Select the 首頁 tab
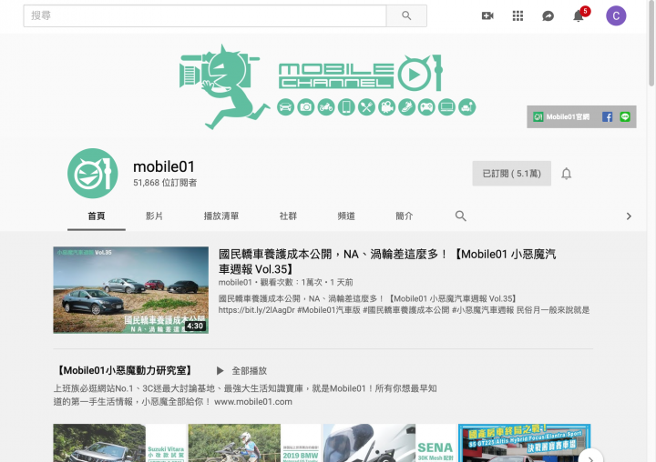Screen dimensions: 656x462 pos(97,216)
